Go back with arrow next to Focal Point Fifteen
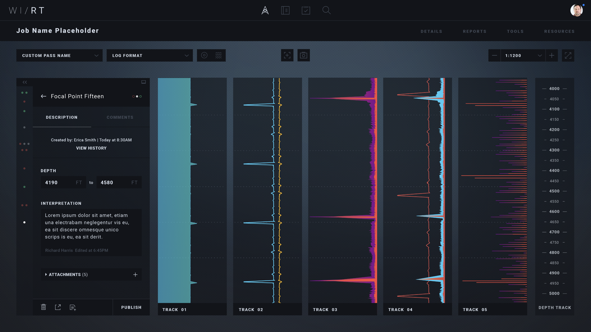 pos(43,96)
